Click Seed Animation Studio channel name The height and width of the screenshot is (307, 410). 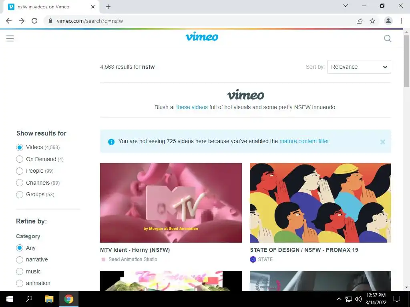[x=133, y=259]
